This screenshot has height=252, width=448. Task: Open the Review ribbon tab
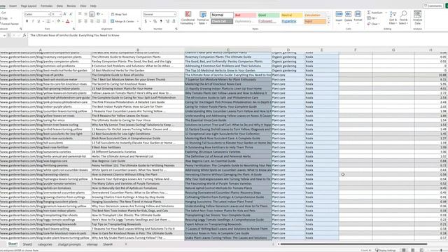[x=71, y=6]
